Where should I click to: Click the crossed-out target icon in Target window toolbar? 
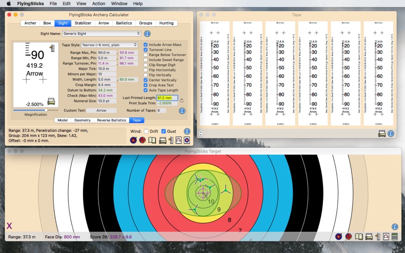click(x=348, y=236)
